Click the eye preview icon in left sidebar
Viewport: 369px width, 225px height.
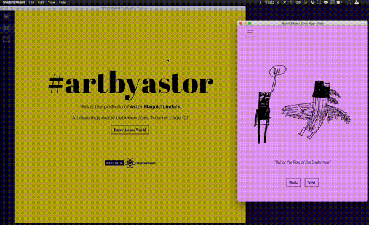[x=6, y=28]
